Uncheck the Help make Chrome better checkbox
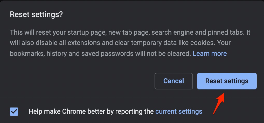This screenshot has width=264, height=123. point(14,112)
